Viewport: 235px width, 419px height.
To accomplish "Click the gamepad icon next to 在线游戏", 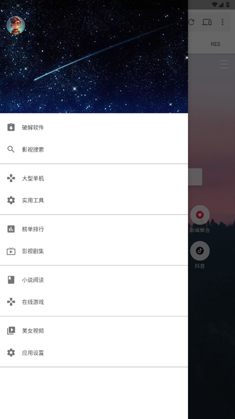I will tap(11, 302).
